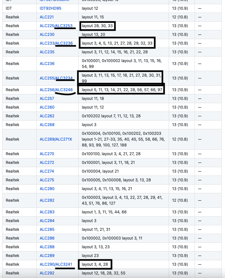Click the boxed "layout 28, 30, 33" cell
Image resolution: width=225 pixels, height=278 pixels.
97,26
